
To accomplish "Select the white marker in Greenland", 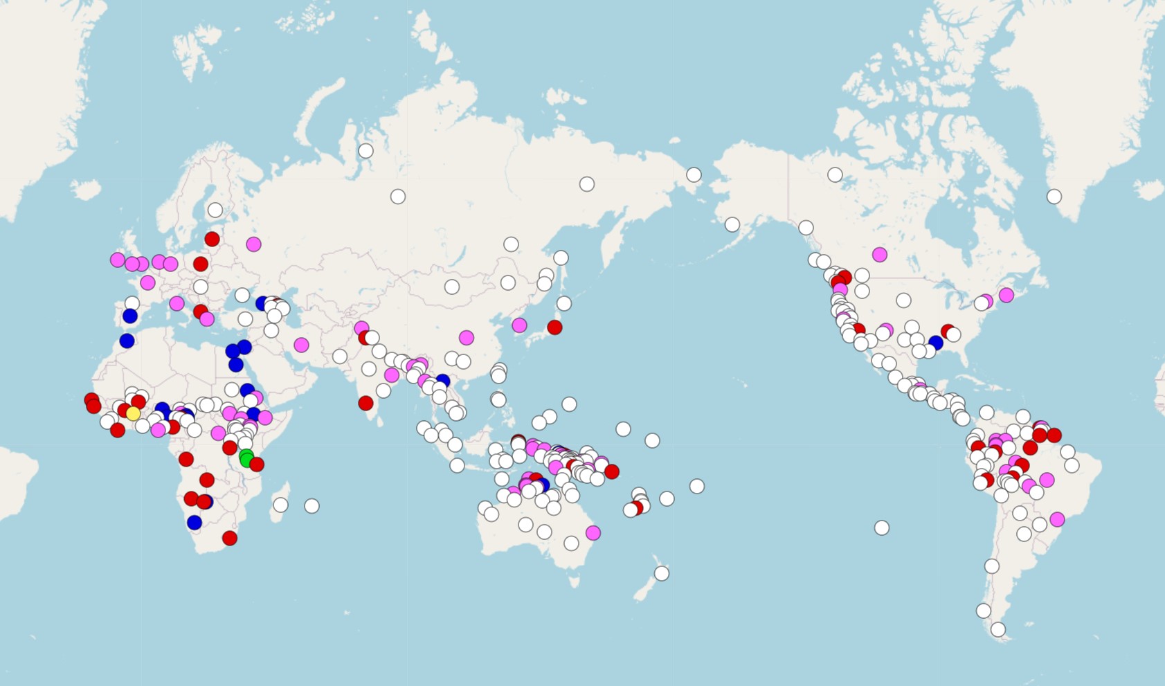I will click(1054, 197).
